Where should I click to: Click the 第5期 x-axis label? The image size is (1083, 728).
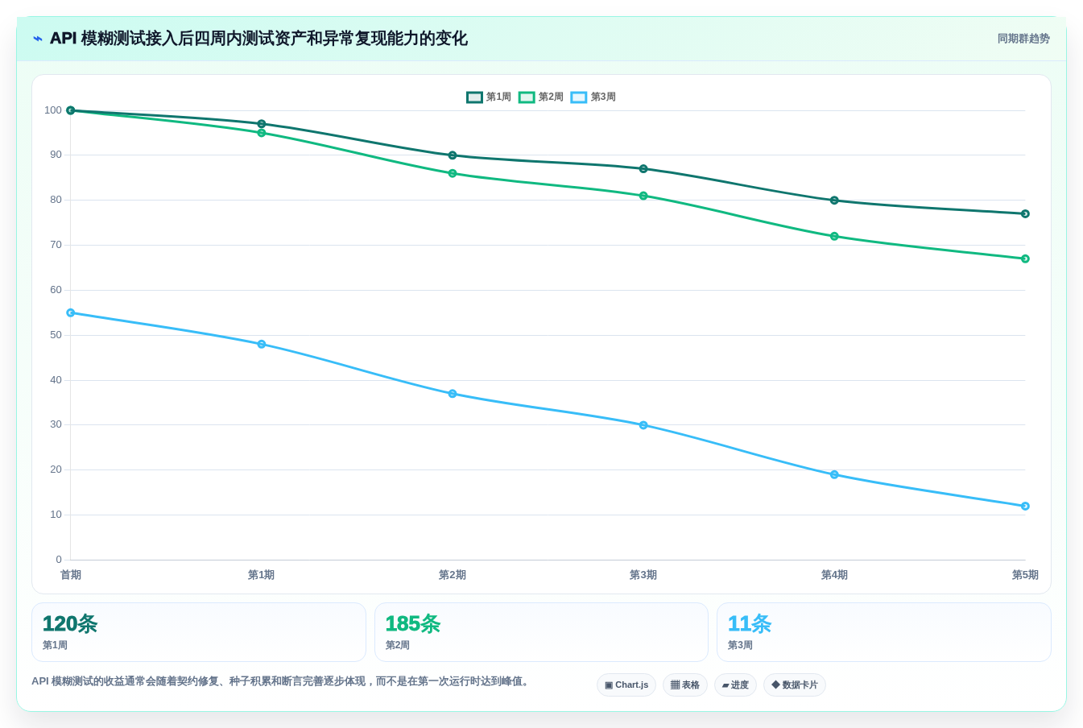click(1025, 575)
